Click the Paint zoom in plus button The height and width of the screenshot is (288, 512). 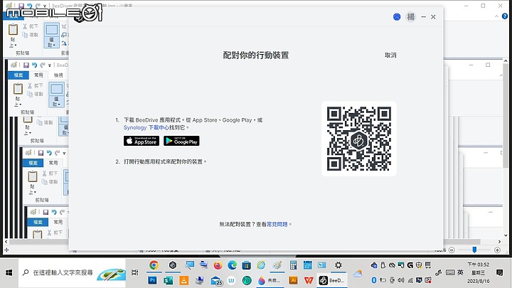[497, 250]
